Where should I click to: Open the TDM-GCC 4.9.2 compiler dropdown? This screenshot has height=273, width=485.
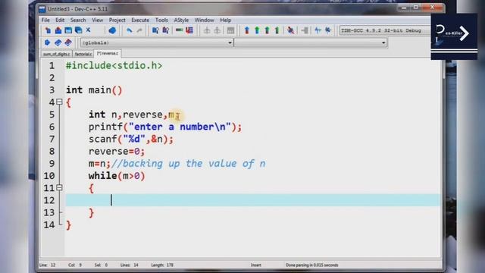click(385, 30)
